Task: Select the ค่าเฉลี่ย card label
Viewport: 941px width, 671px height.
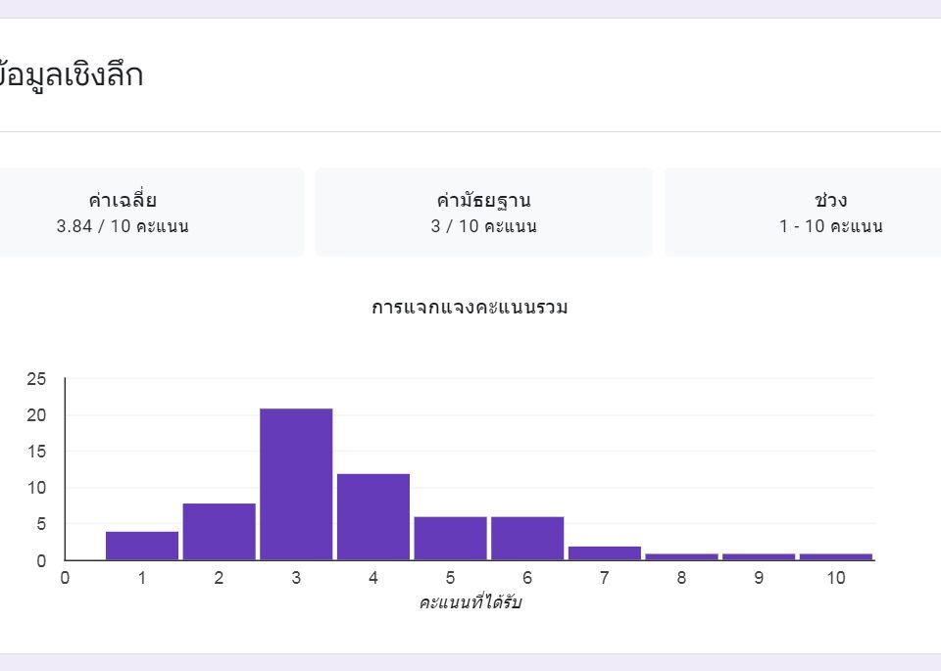Action: pos(123,200)
